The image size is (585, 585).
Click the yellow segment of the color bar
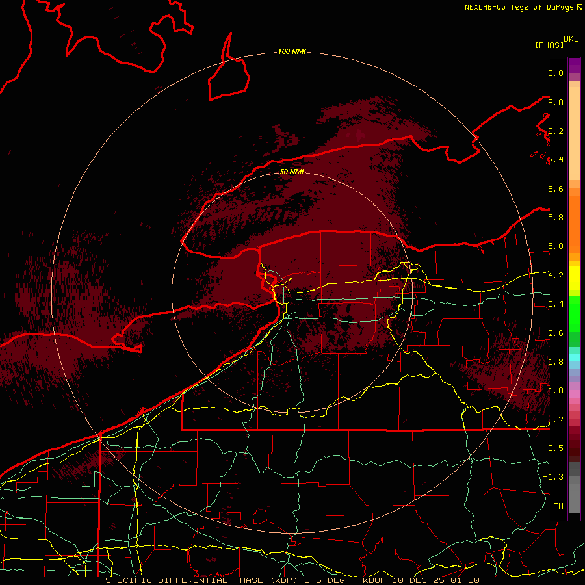pyautogui.click(x=574, y=278)
